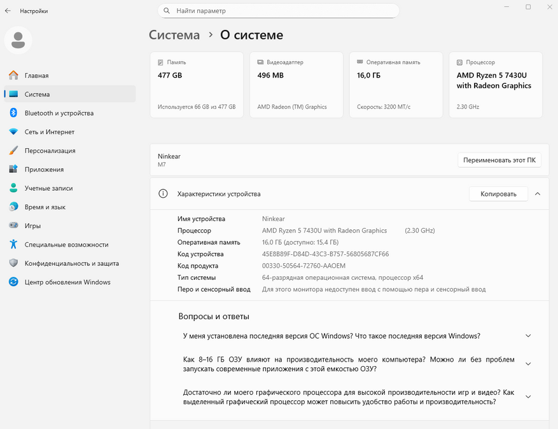
Task: Click the Память storage card
Action: [x=197, y=85]
